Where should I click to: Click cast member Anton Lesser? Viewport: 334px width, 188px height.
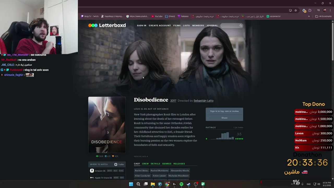(159, 176)
